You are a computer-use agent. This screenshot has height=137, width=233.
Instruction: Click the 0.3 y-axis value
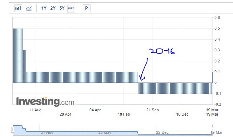217,50
